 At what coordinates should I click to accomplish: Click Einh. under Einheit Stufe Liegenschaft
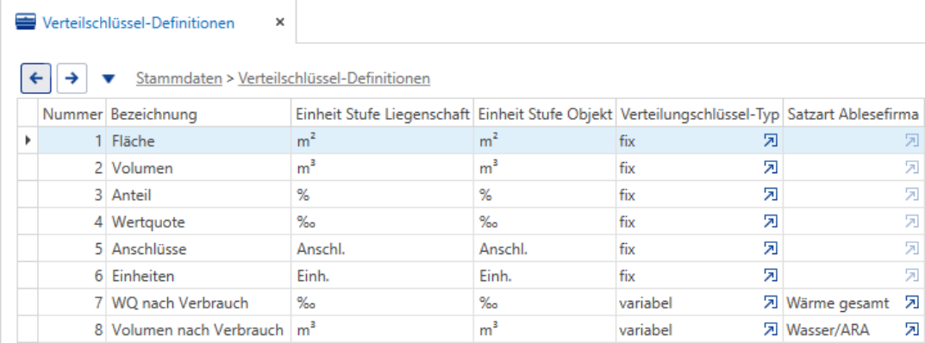pyautogui.click(x=313, y=276)
